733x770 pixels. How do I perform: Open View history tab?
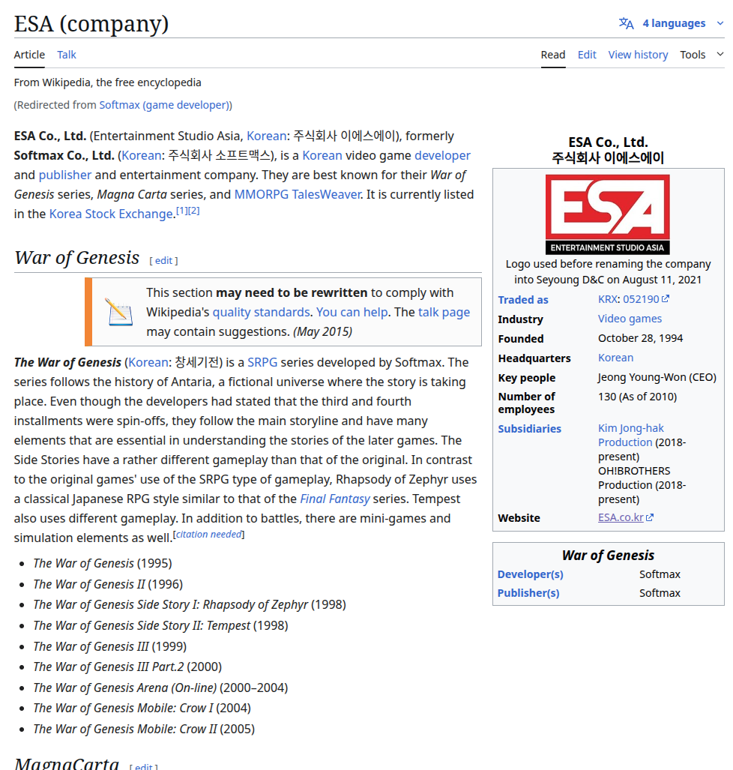638,55
